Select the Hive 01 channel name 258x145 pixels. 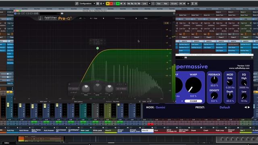[x=108, y=130]
